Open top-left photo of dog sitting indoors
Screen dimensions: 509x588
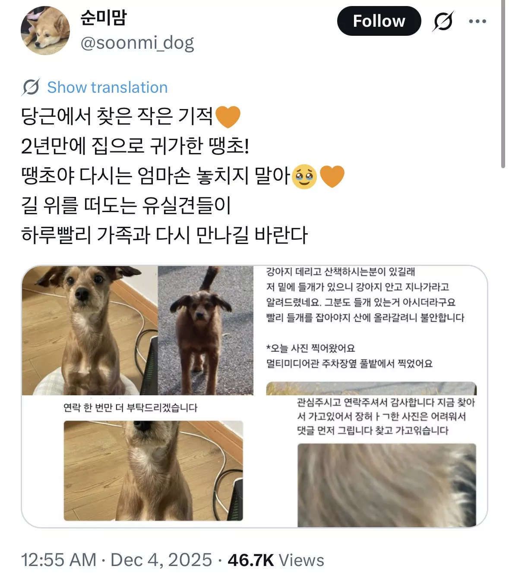(x=90, y=330)
